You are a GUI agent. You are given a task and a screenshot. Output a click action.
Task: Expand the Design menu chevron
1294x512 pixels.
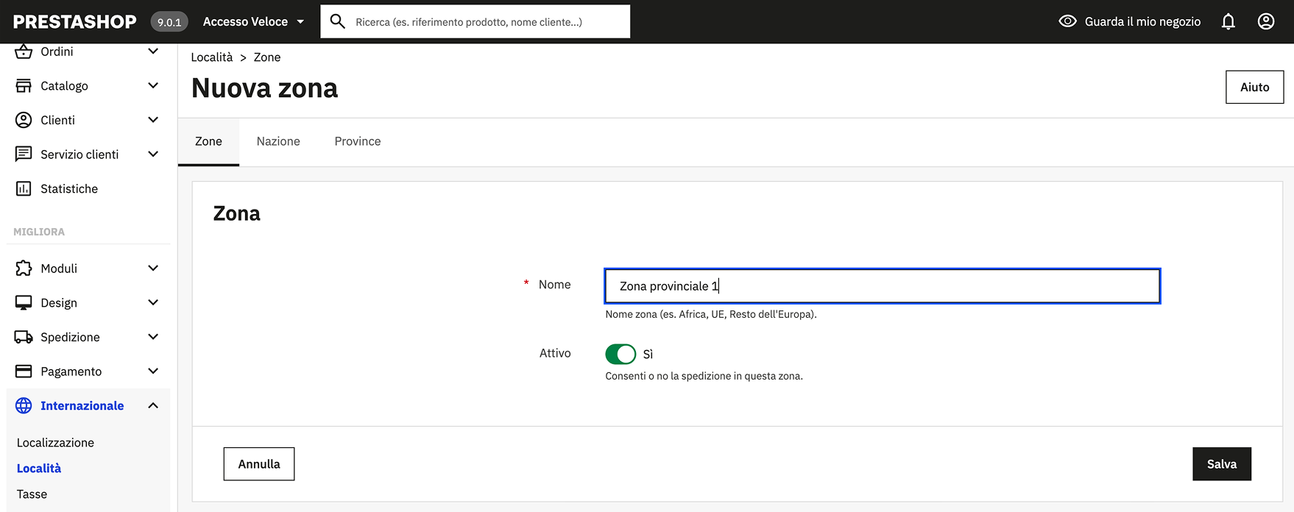click(153, 303)
